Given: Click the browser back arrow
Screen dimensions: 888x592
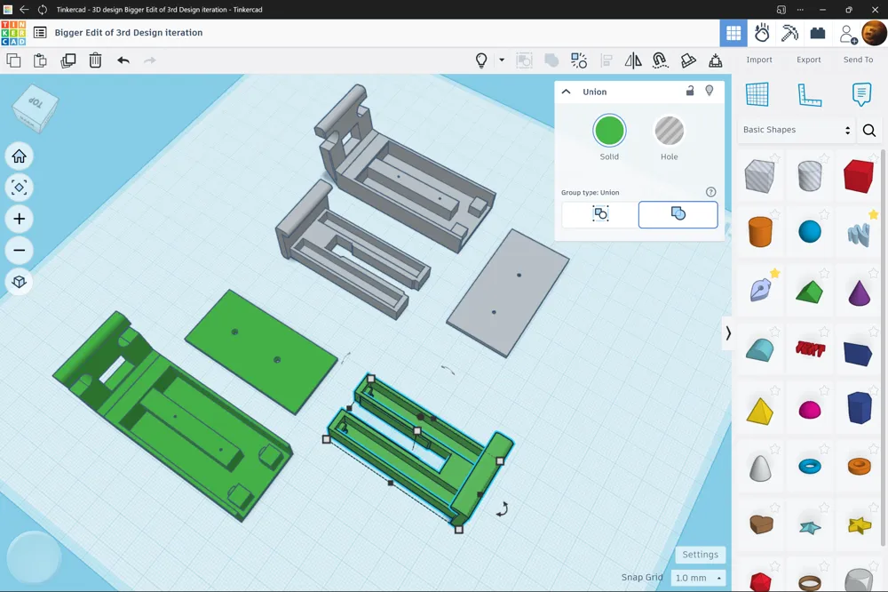Looking at the screenshot, I should (x=24, y=9).
